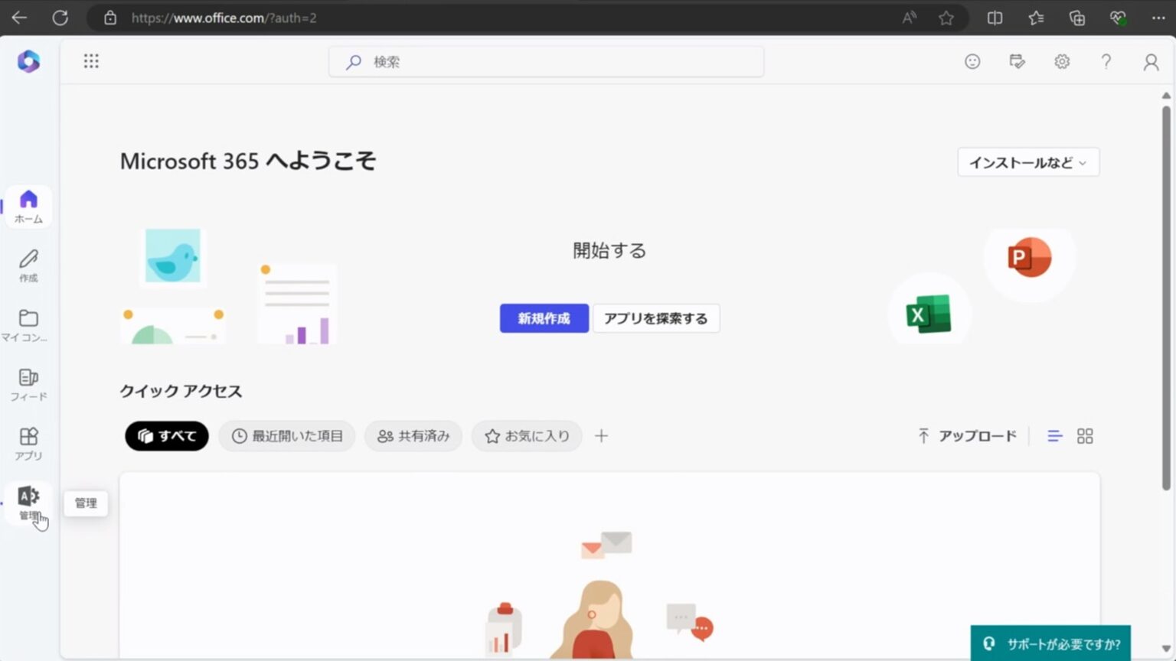Click the アプリを探索する button
The width and height of the screenshot is (1176, 661).
[655, 318]
